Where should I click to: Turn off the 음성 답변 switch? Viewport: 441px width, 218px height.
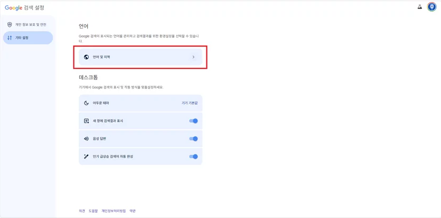(193, 138)
